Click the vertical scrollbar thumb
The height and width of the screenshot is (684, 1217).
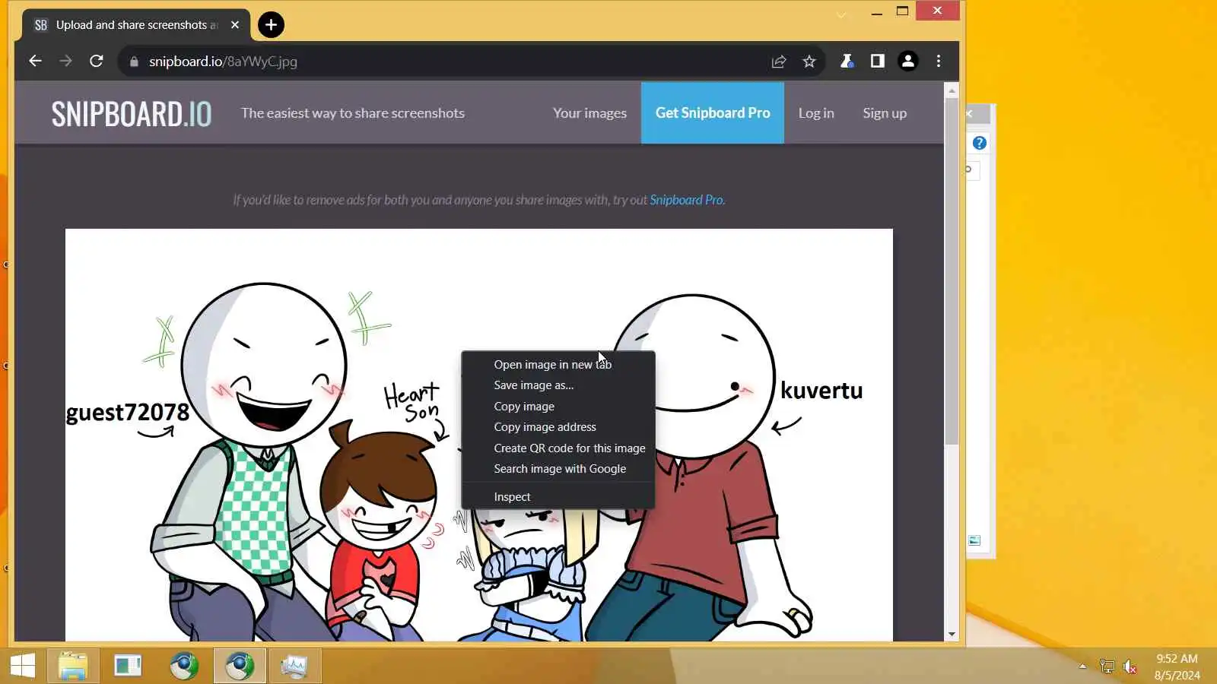tap(952, 271)
